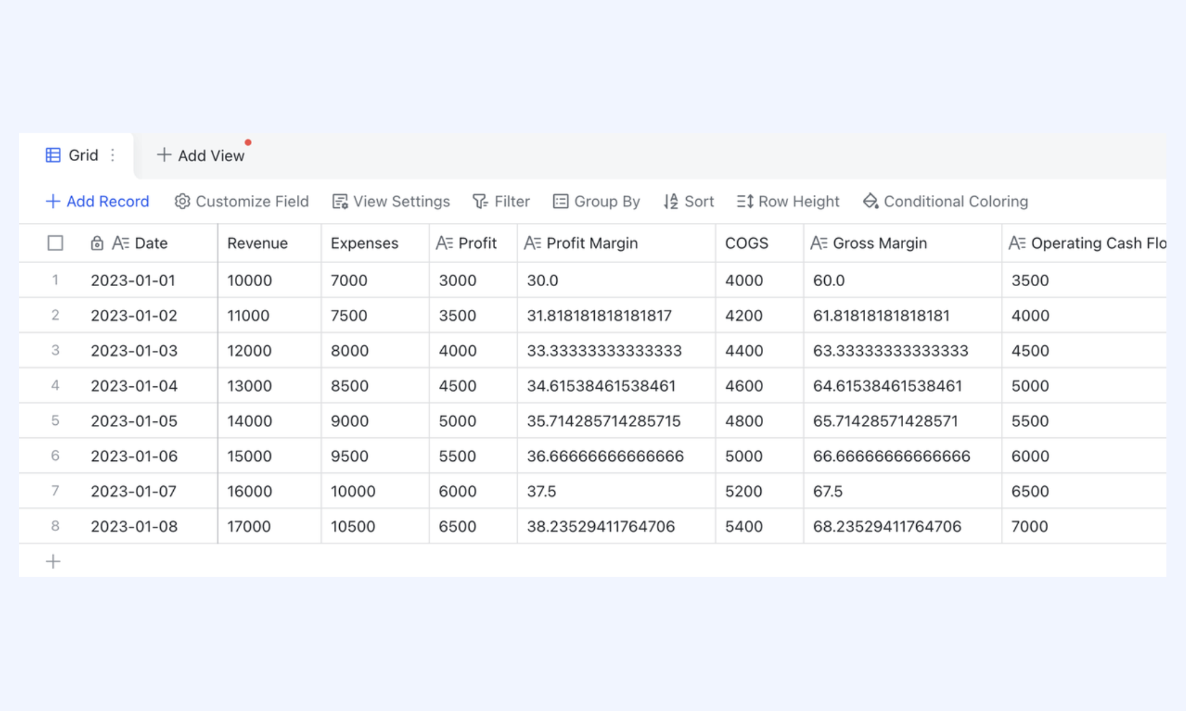Image resolution: width=1186 pixels, height=711 pixels.
Task: Select the Expenses column header
Action: (375, 243)
